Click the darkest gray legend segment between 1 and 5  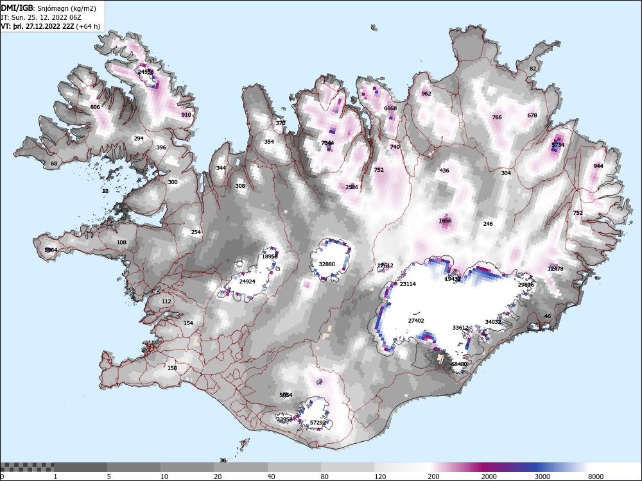tap(80, 467)
